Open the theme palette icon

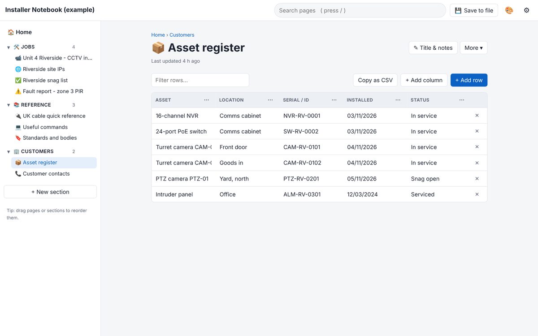click(509, 10)
